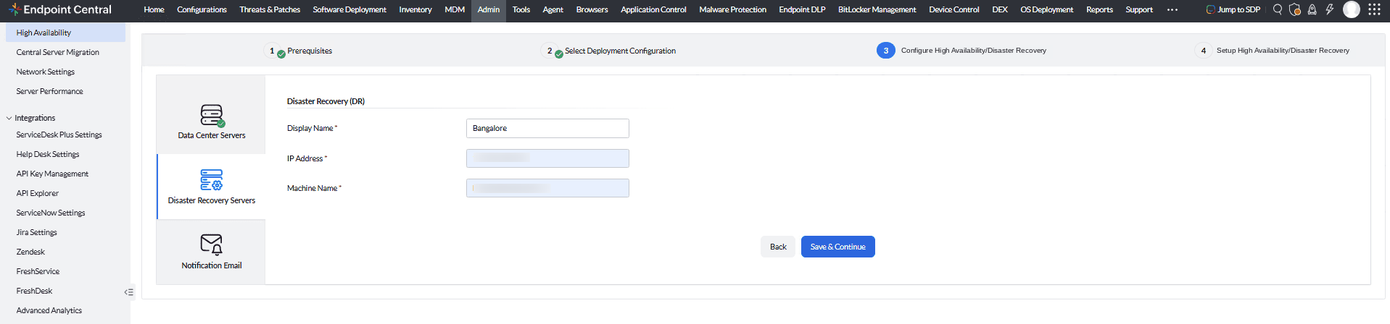Open Help Desk Settings
1390x324 pixels.
pos(48,154)
